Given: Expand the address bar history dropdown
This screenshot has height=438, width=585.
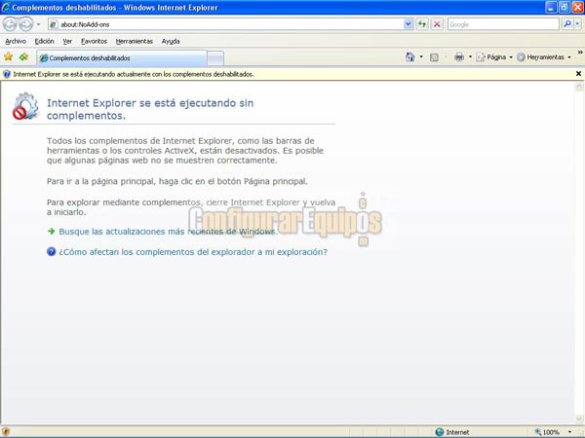Looking at the screenshot, I should click(409, 24).
